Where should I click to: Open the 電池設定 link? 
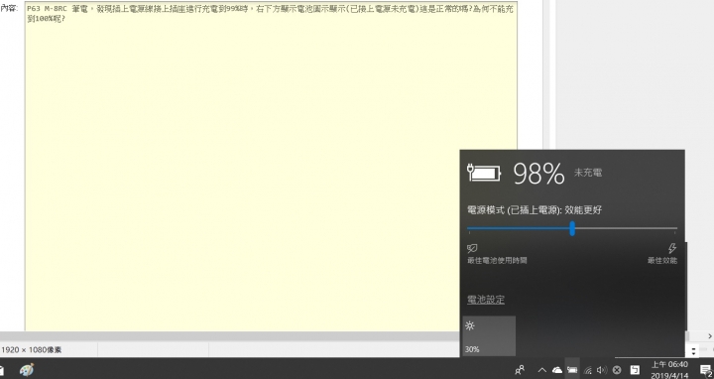tap(486, 300)
